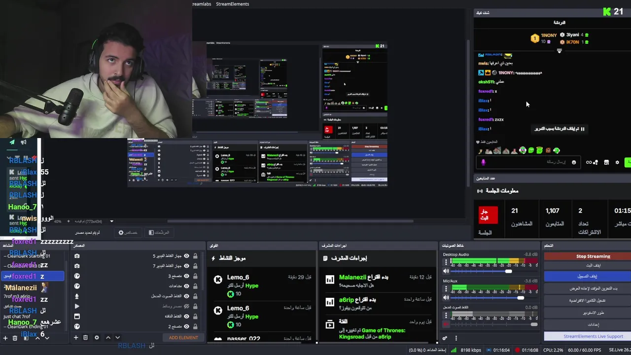Open source Properties (خصائص) in the source toolbar

128,233
